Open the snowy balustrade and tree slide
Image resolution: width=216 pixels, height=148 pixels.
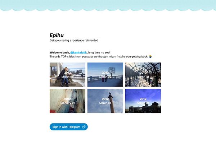pos(105,75)
